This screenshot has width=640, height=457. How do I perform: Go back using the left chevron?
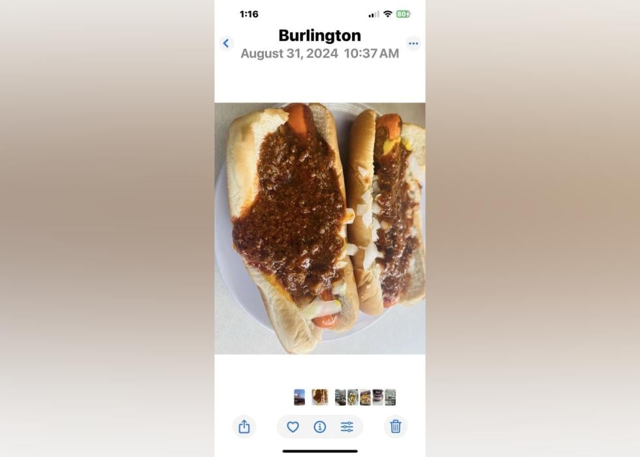click(226, 43)
